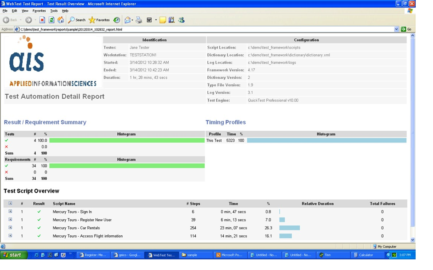433x270 pixels.
Task: Open the address bar dropdown arrow
Action: pos(397,29)
